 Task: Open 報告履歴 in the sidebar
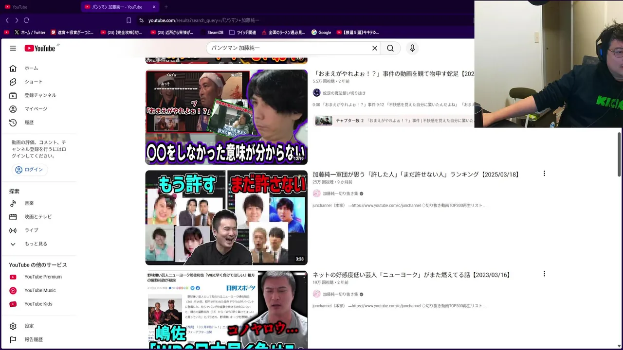click(x=39, y=340)
